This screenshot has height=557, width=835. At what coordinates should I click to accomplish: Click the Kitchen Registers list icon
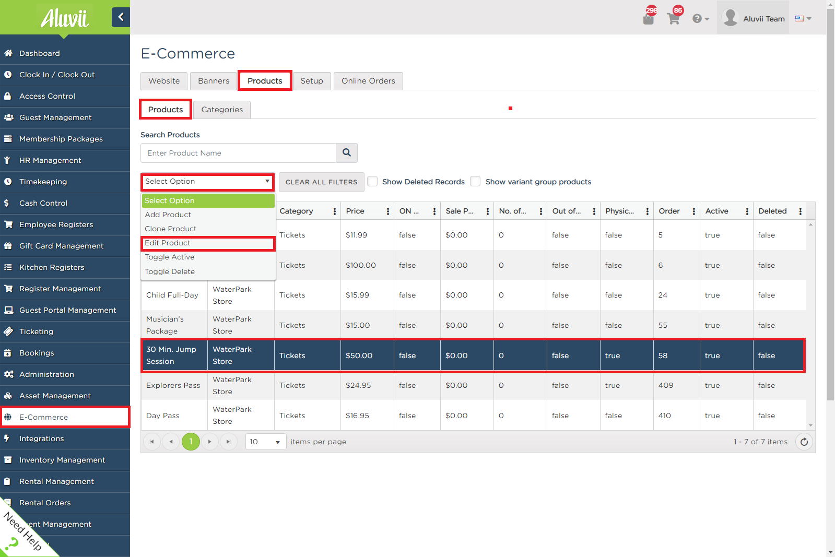(8, 267)
